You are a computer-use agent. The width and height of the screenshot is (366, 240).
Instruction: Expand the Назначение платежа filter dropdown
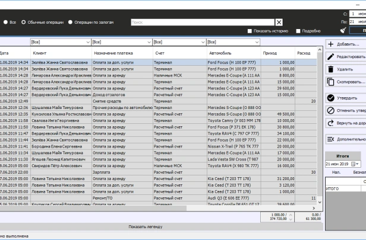point(149,42)
